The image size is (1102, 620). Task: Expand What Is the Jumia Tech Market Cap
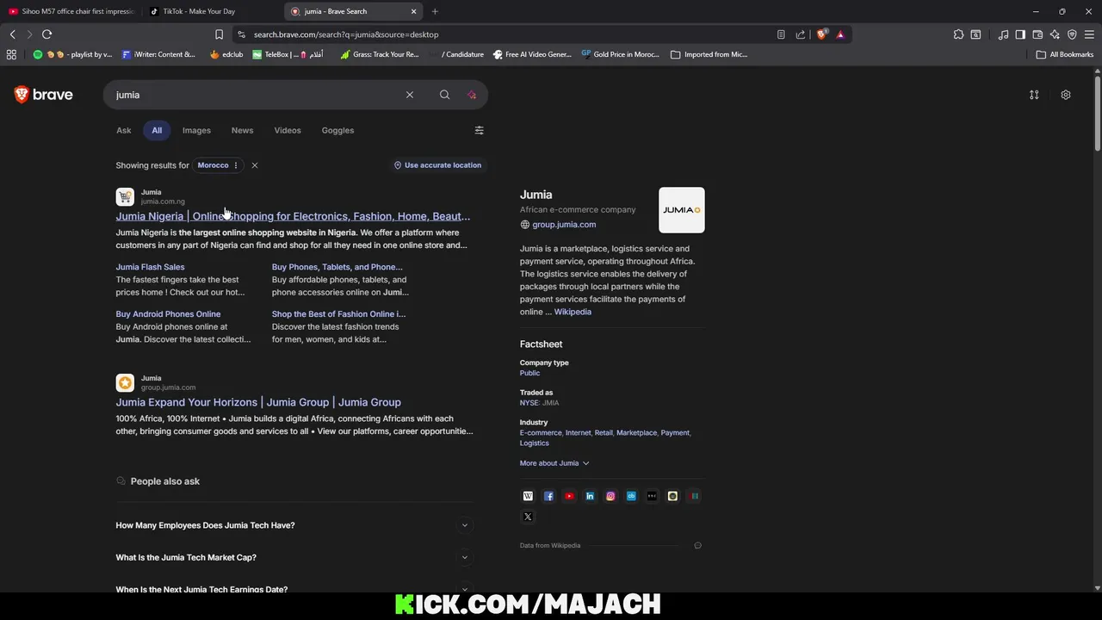293,557
